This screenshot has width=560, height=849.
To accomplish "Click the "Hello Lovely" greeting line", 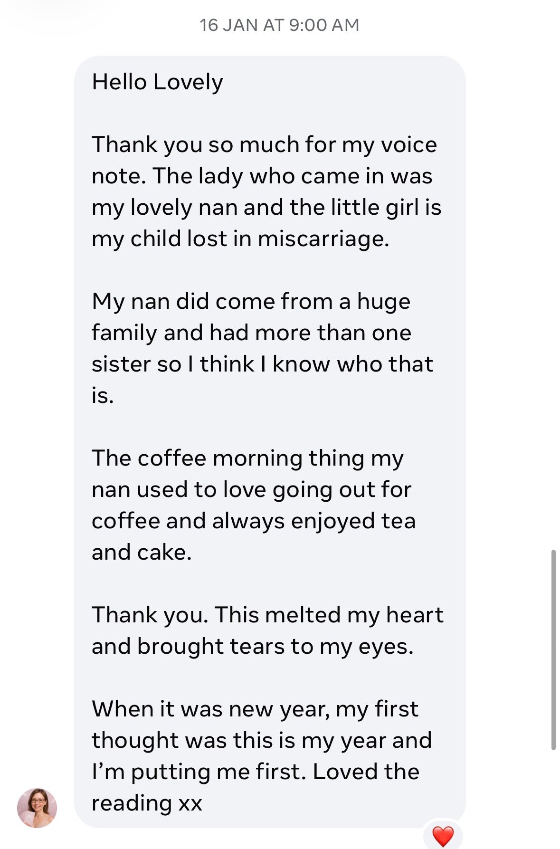I will [x=157, y=82].
